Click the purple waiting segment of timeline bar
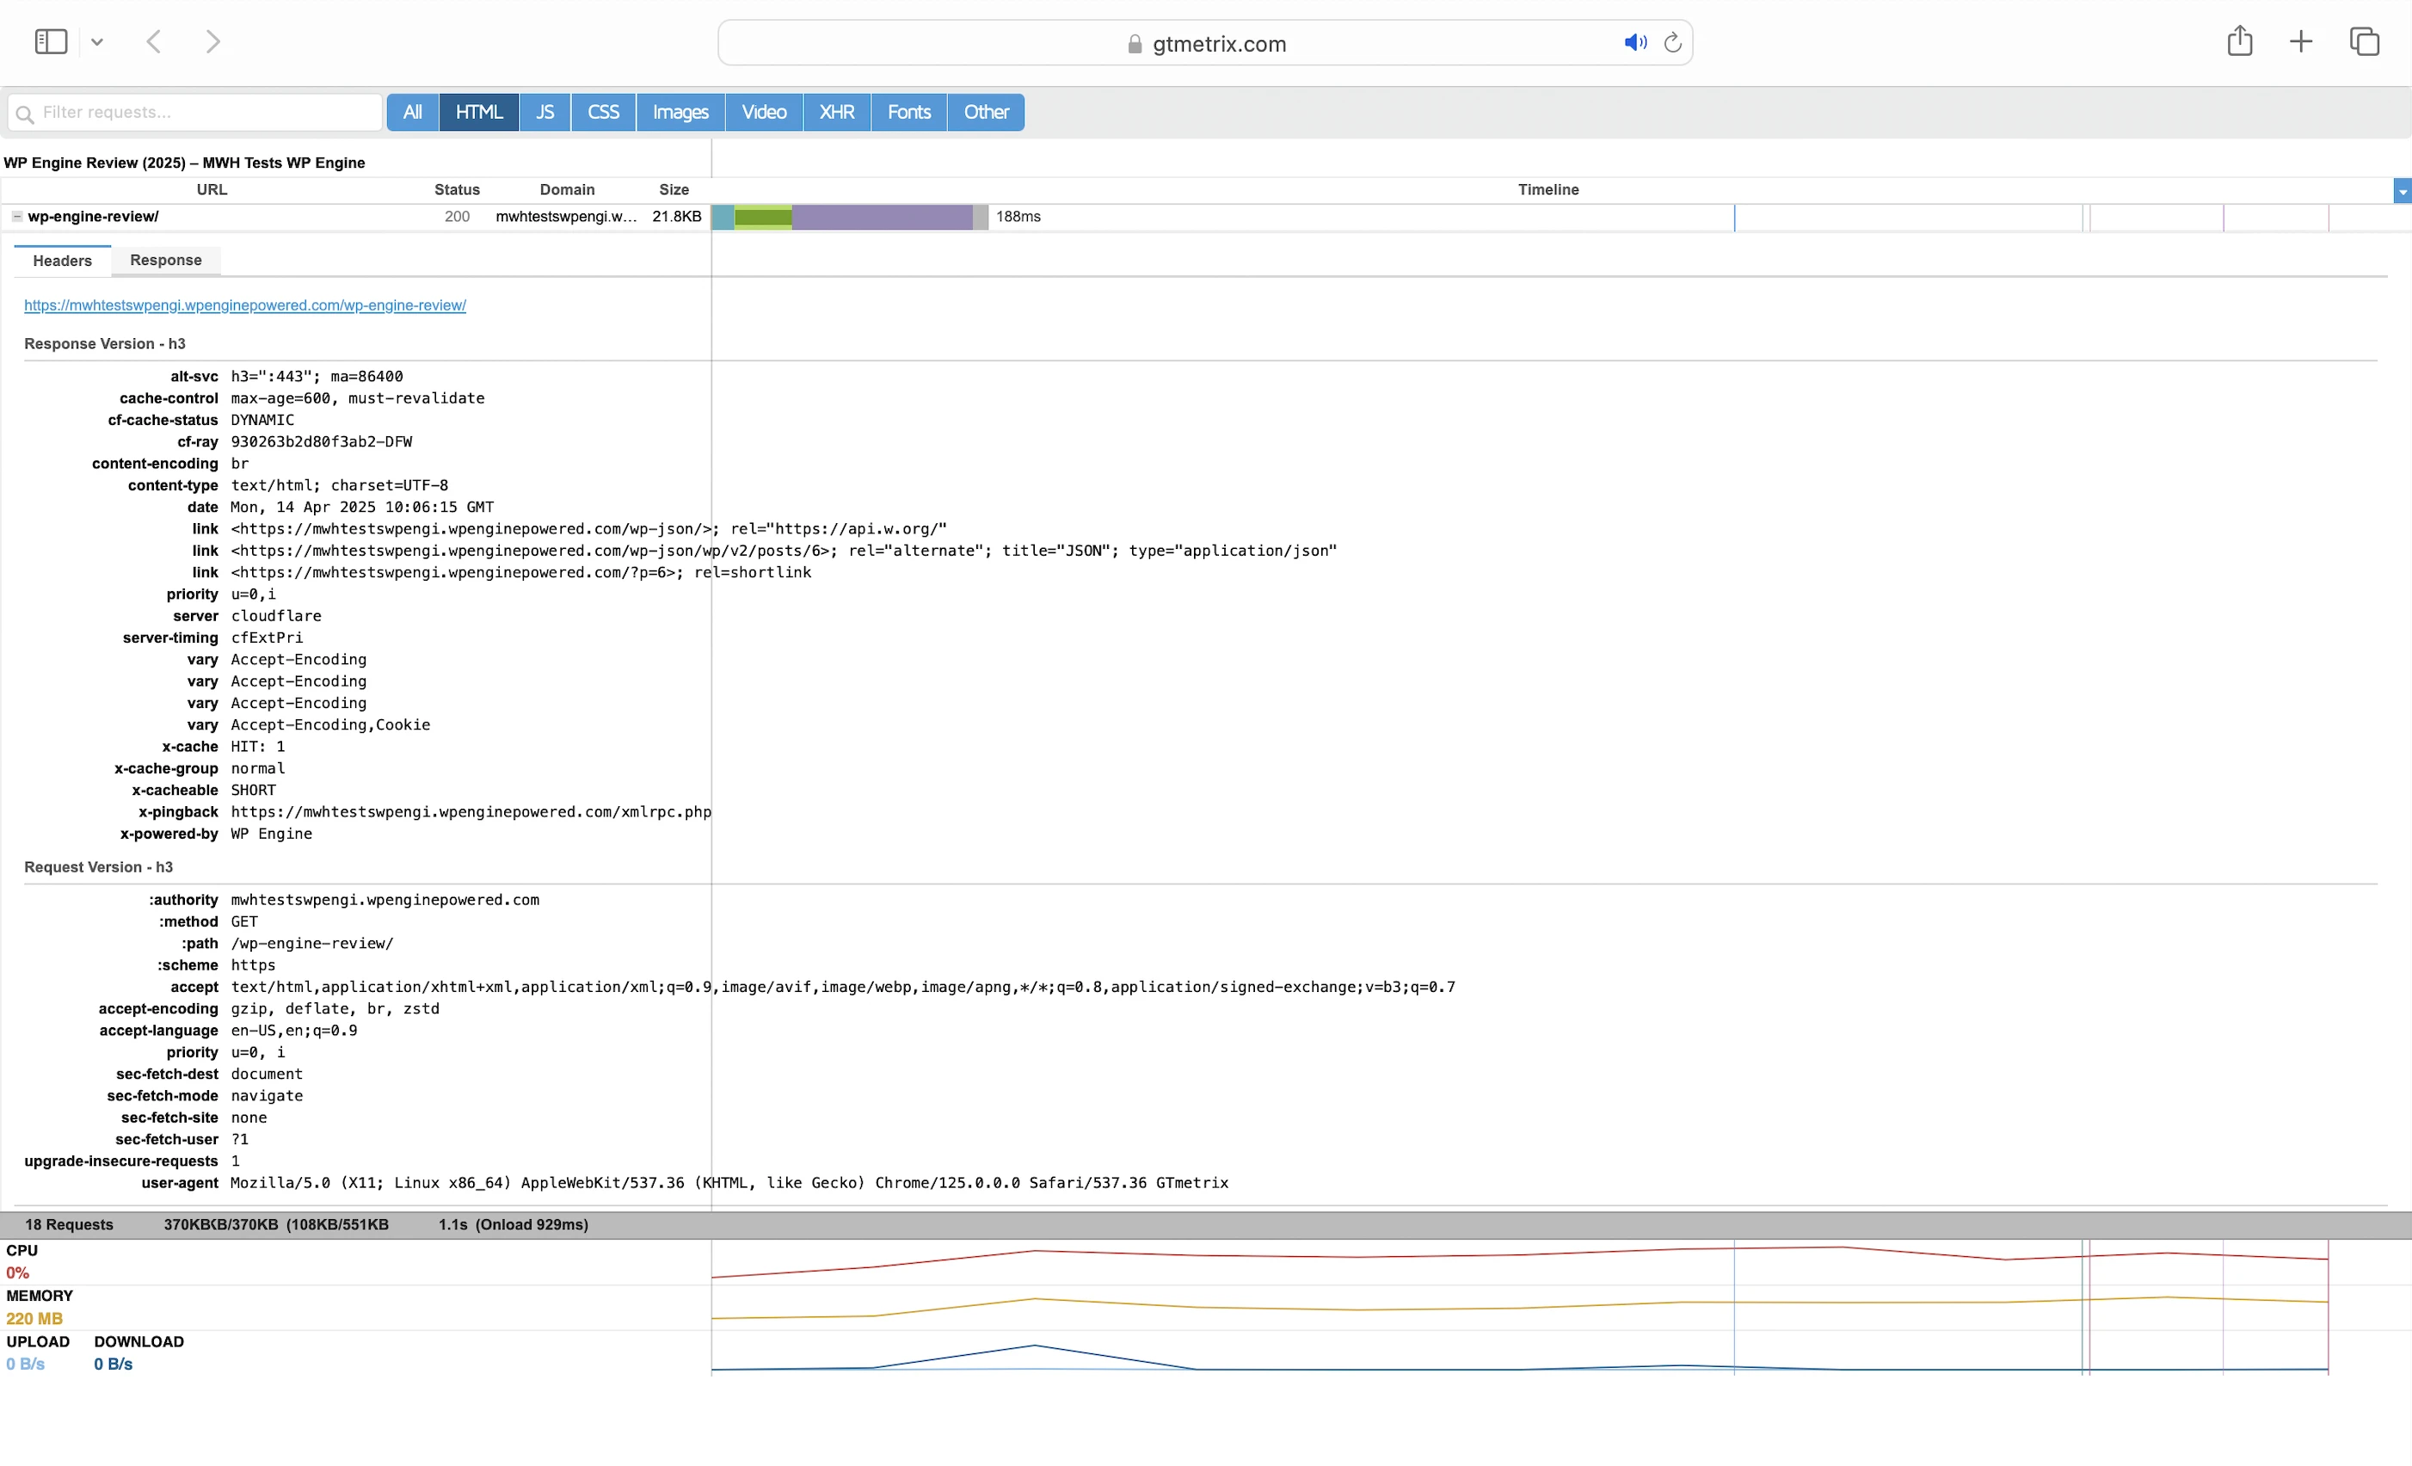2412x1466 pixels. [881, 217]
